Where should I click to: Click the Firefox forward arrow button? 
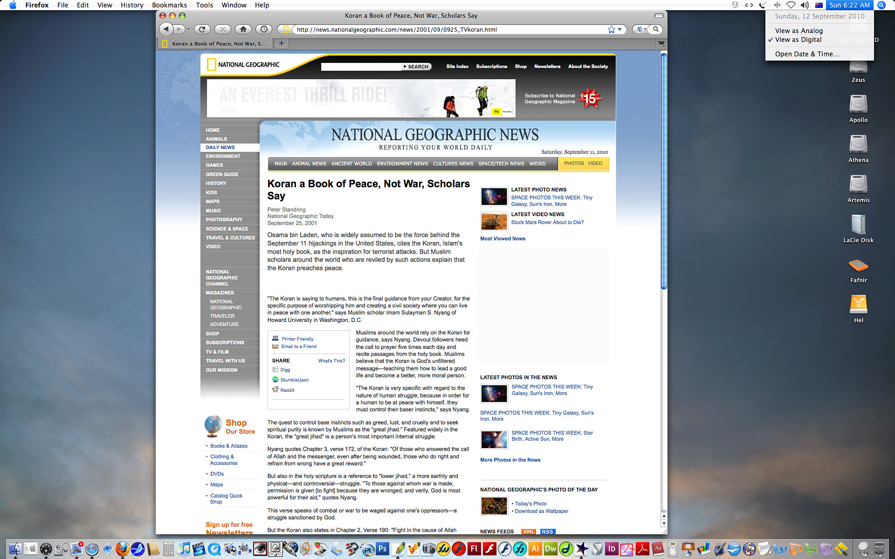179,29
